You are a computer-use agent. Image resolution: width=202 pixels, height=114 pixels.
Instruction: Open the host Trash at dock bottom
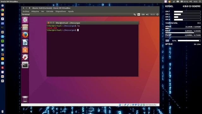tap(3, 111)
